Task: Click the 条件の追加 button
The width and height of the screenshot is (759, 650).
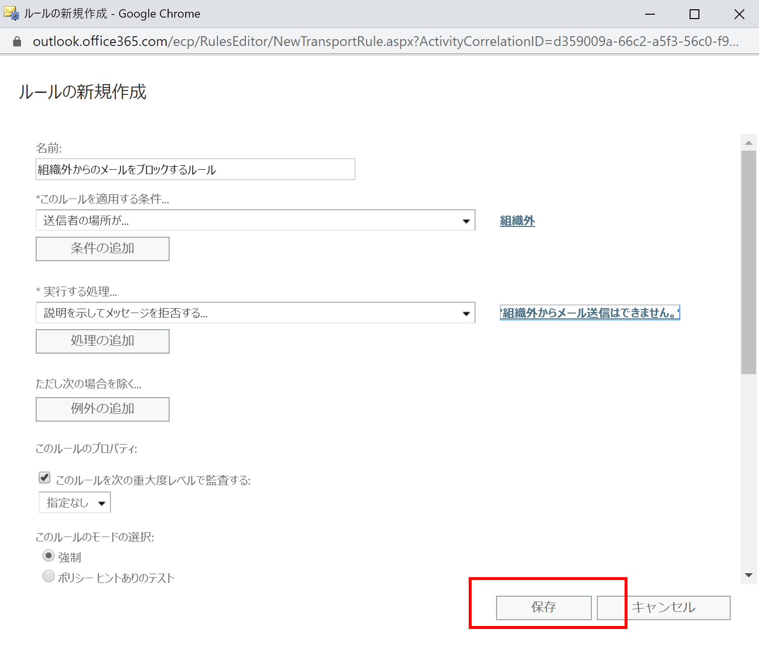Action: (x=103, y=249)
